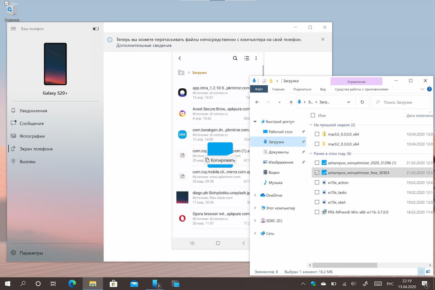Toggle the select-all checkbox beside Имя

click(x=313, y=115)
